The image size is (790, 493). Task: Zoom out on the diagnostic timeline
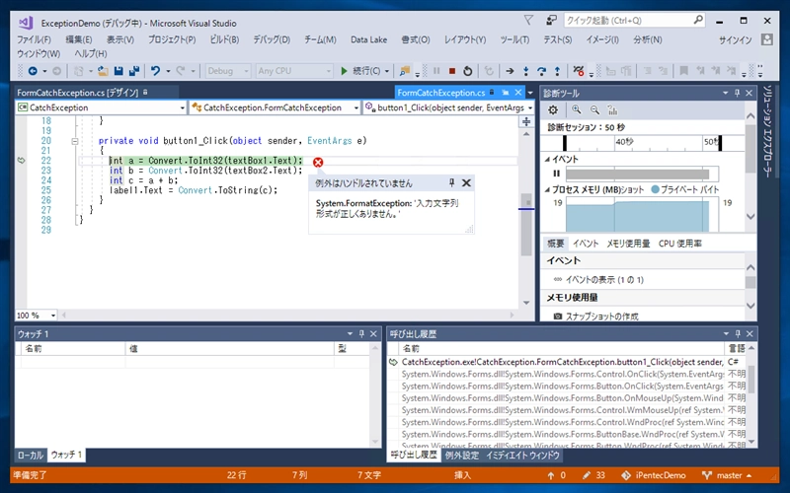coord(594,109)
